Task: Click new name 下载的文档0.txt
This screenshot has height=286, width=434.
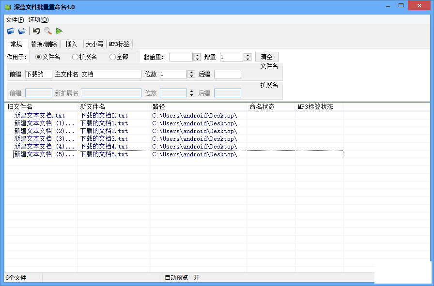Action: [x=104, y=115]
